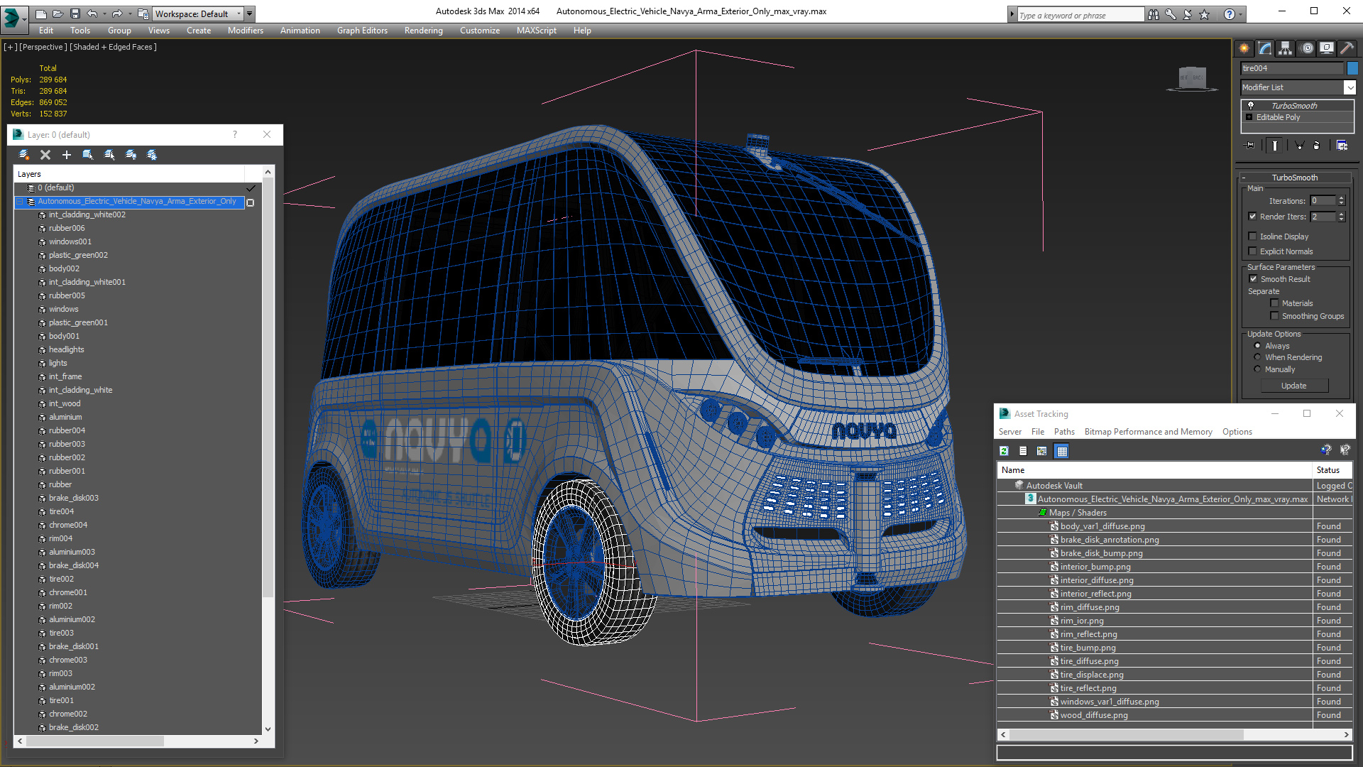The height and width of the screenshot is (767, 1363).
Task: Click the Favorites star icon
Action: pos(1205,14)
